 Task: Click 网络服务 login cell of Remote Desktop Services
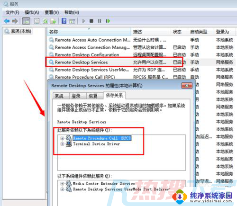225,62
